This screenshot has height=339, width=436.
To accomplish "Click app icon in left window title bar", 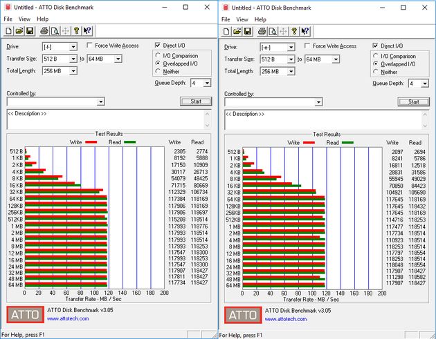I will (x=8, y=7).
